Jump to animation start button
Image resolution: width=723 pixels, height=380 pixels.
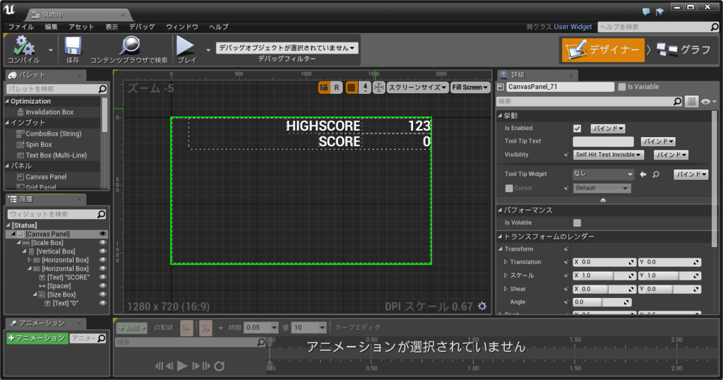(x=159, y=366)
